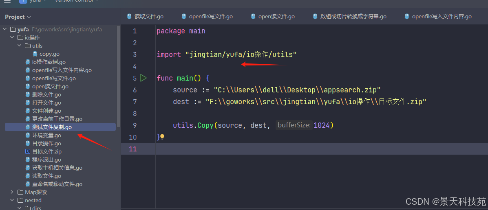Collapse the io操作 folder

click(12, 37)
